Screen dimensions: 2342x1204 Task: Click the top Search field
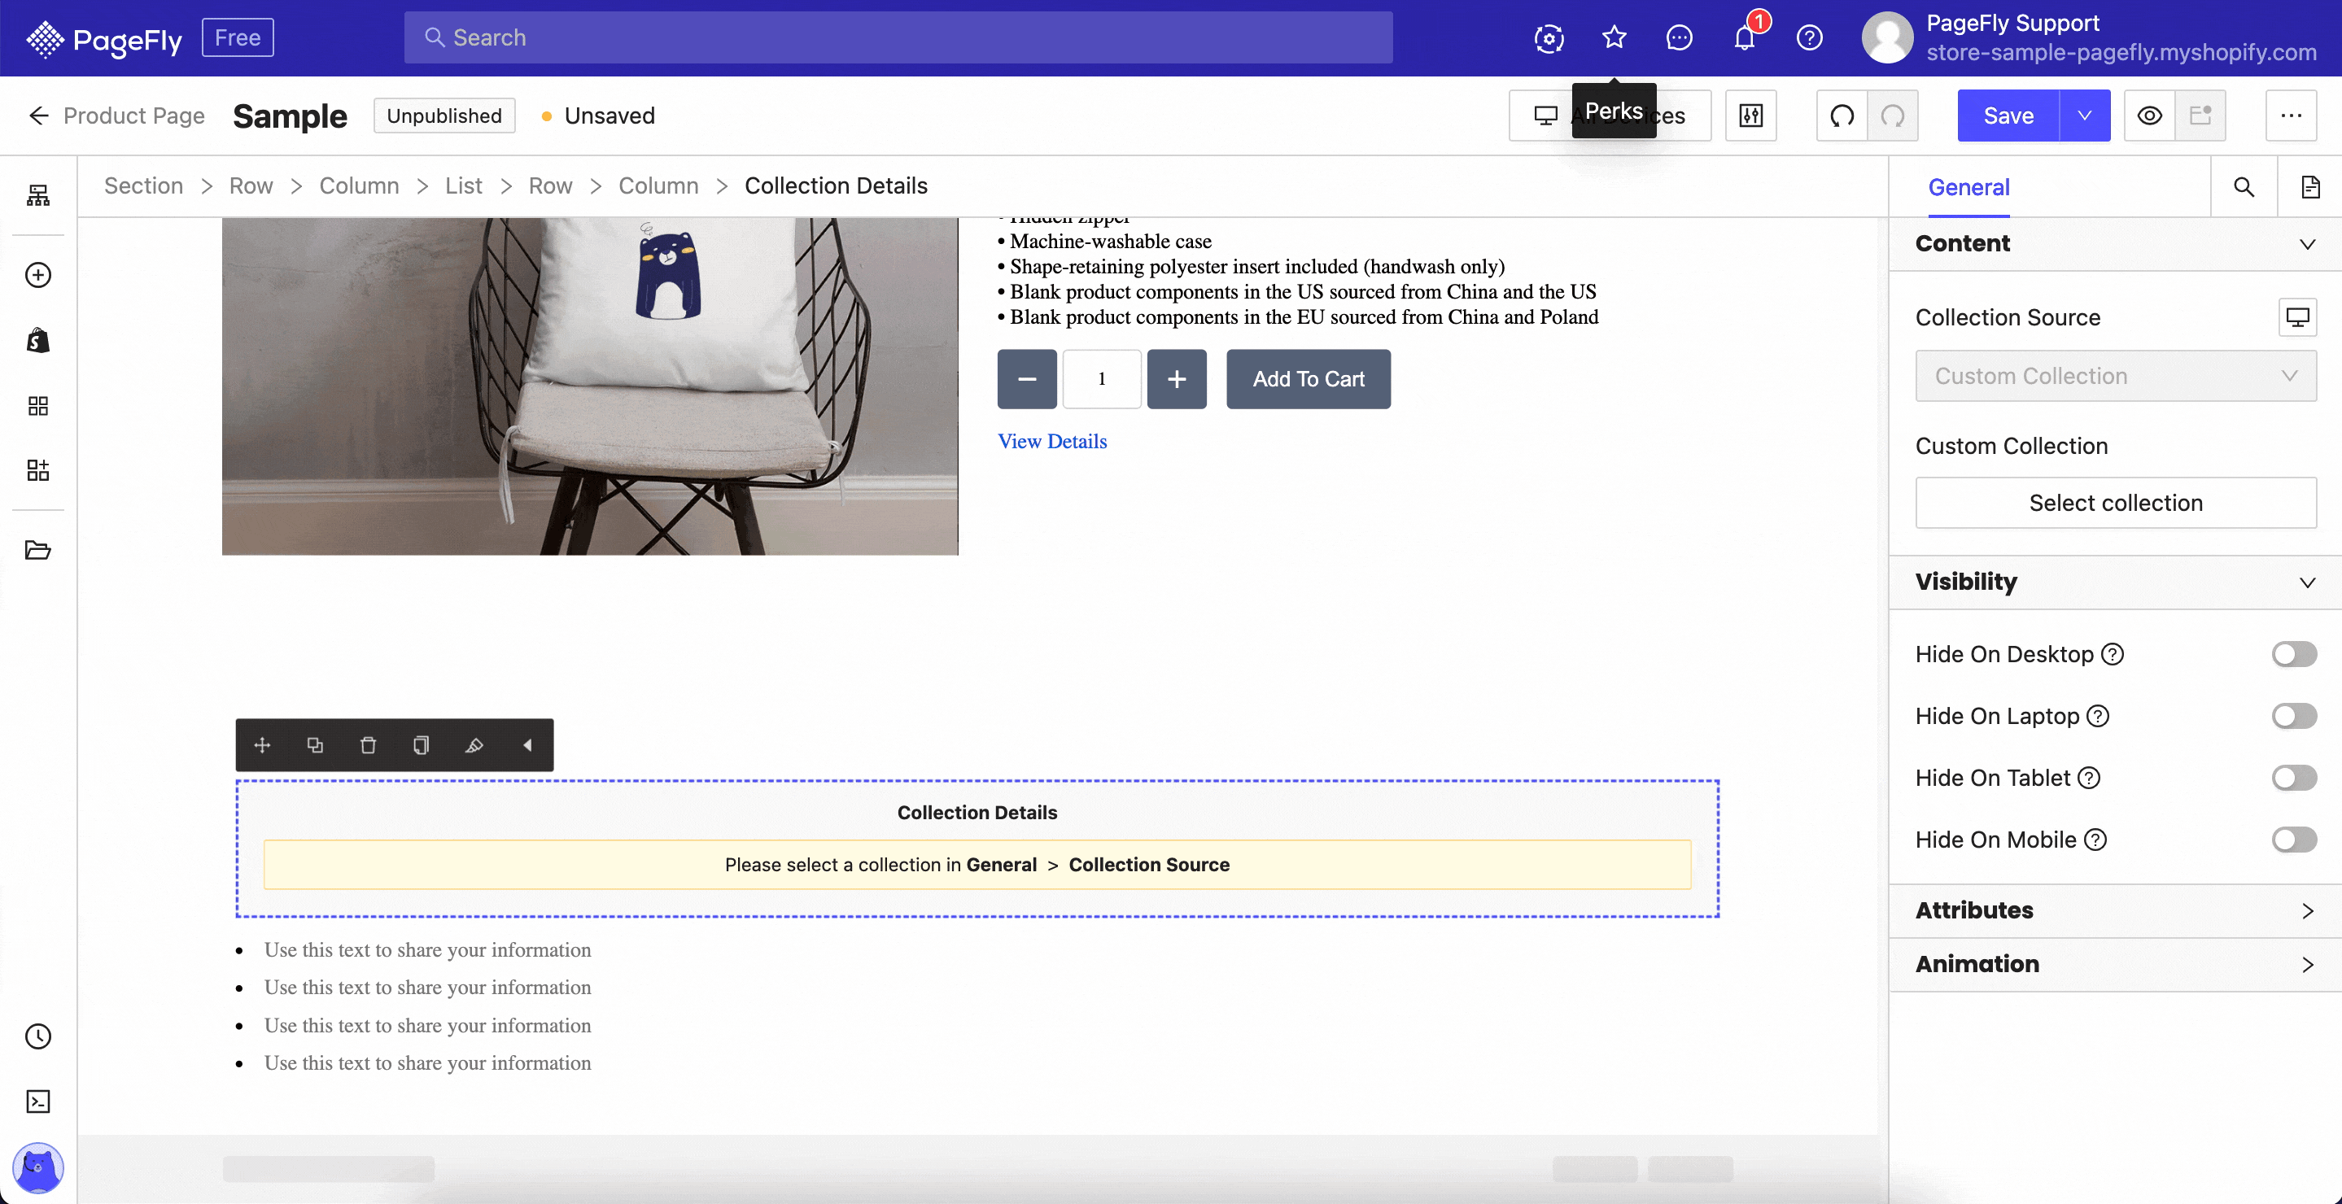tap(898, 37)
